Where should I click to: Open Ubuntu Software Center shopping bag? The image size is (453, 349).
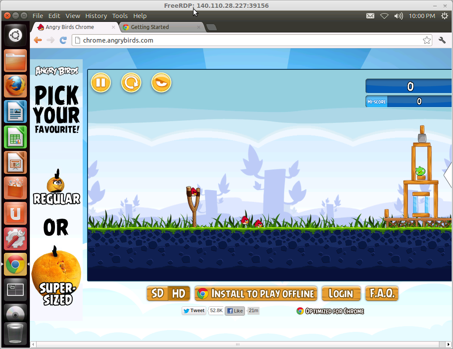point(15,188)
